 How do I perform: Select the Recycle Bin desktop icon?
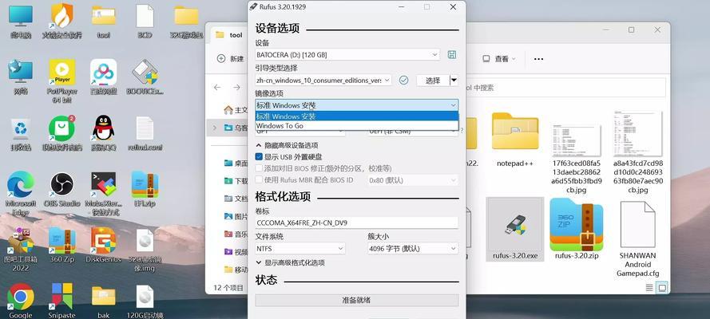pyautogui.click(x=21, y=134)
